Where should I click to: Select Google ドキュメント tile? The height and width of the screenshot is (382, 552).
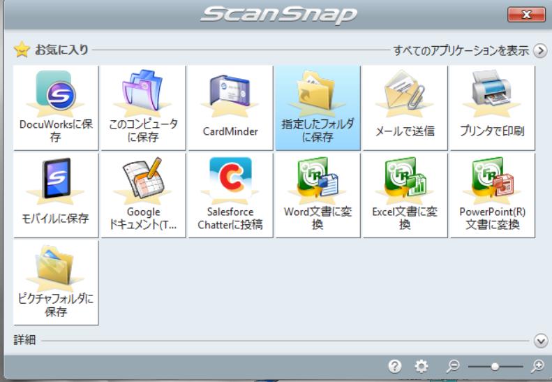click(x=143, y=196)
